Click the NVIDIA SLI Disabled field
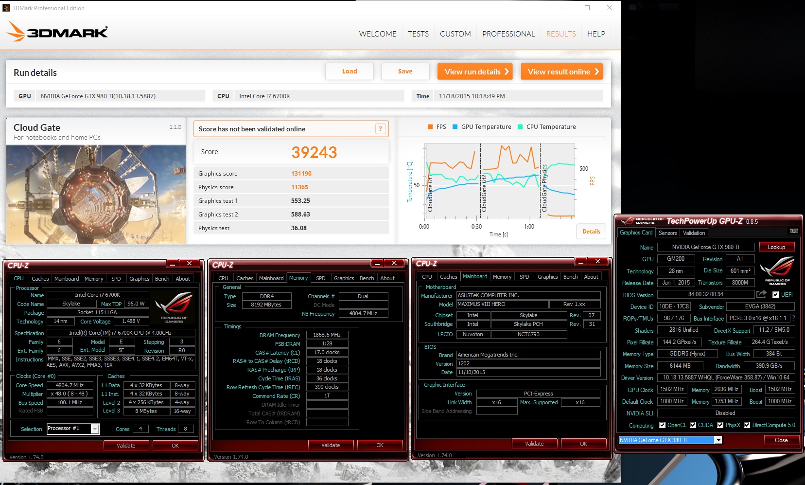 click(726, 413)
